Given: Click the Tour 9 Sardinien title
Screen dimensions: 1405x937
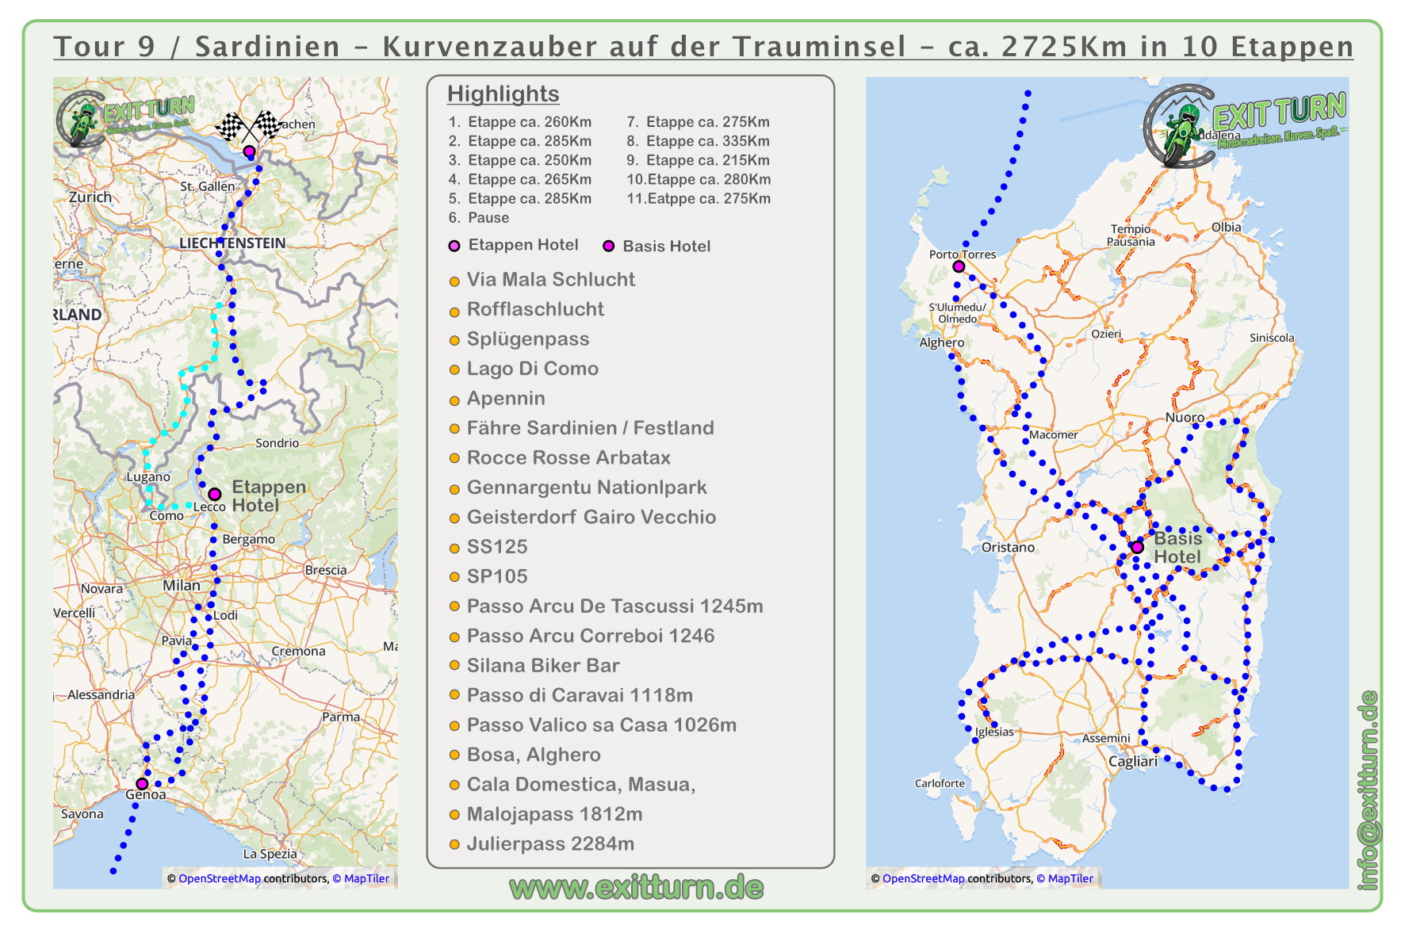Looking at the screenshot, I should [x=703, y=46].
